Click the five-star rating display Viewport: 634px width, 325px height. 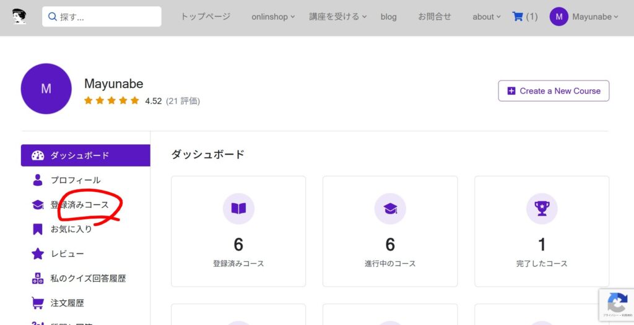(x=111, y=101)
